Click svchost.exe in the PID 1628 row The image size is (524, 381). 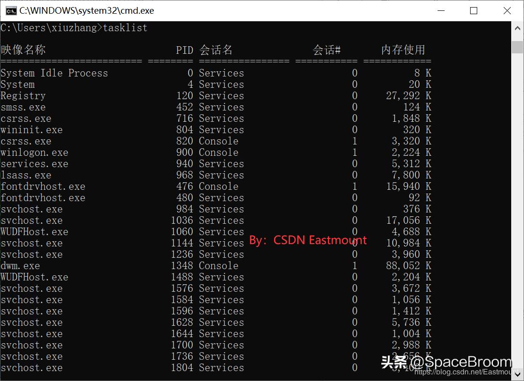[x=31, y=323]
